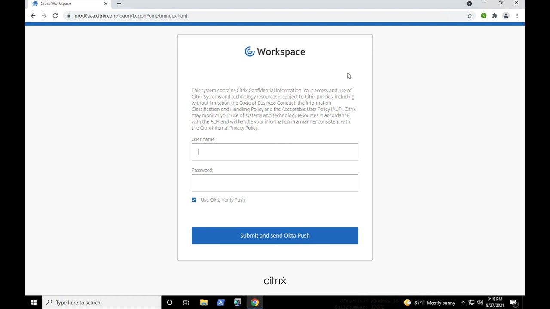The height and width of the screenshot is (309, 550).
Task: Click the User name field
Action: tap(275, 152)
